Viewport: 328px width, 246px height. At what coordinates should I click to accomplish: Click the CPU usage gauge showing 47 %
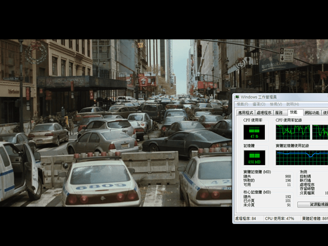(254, 132)
